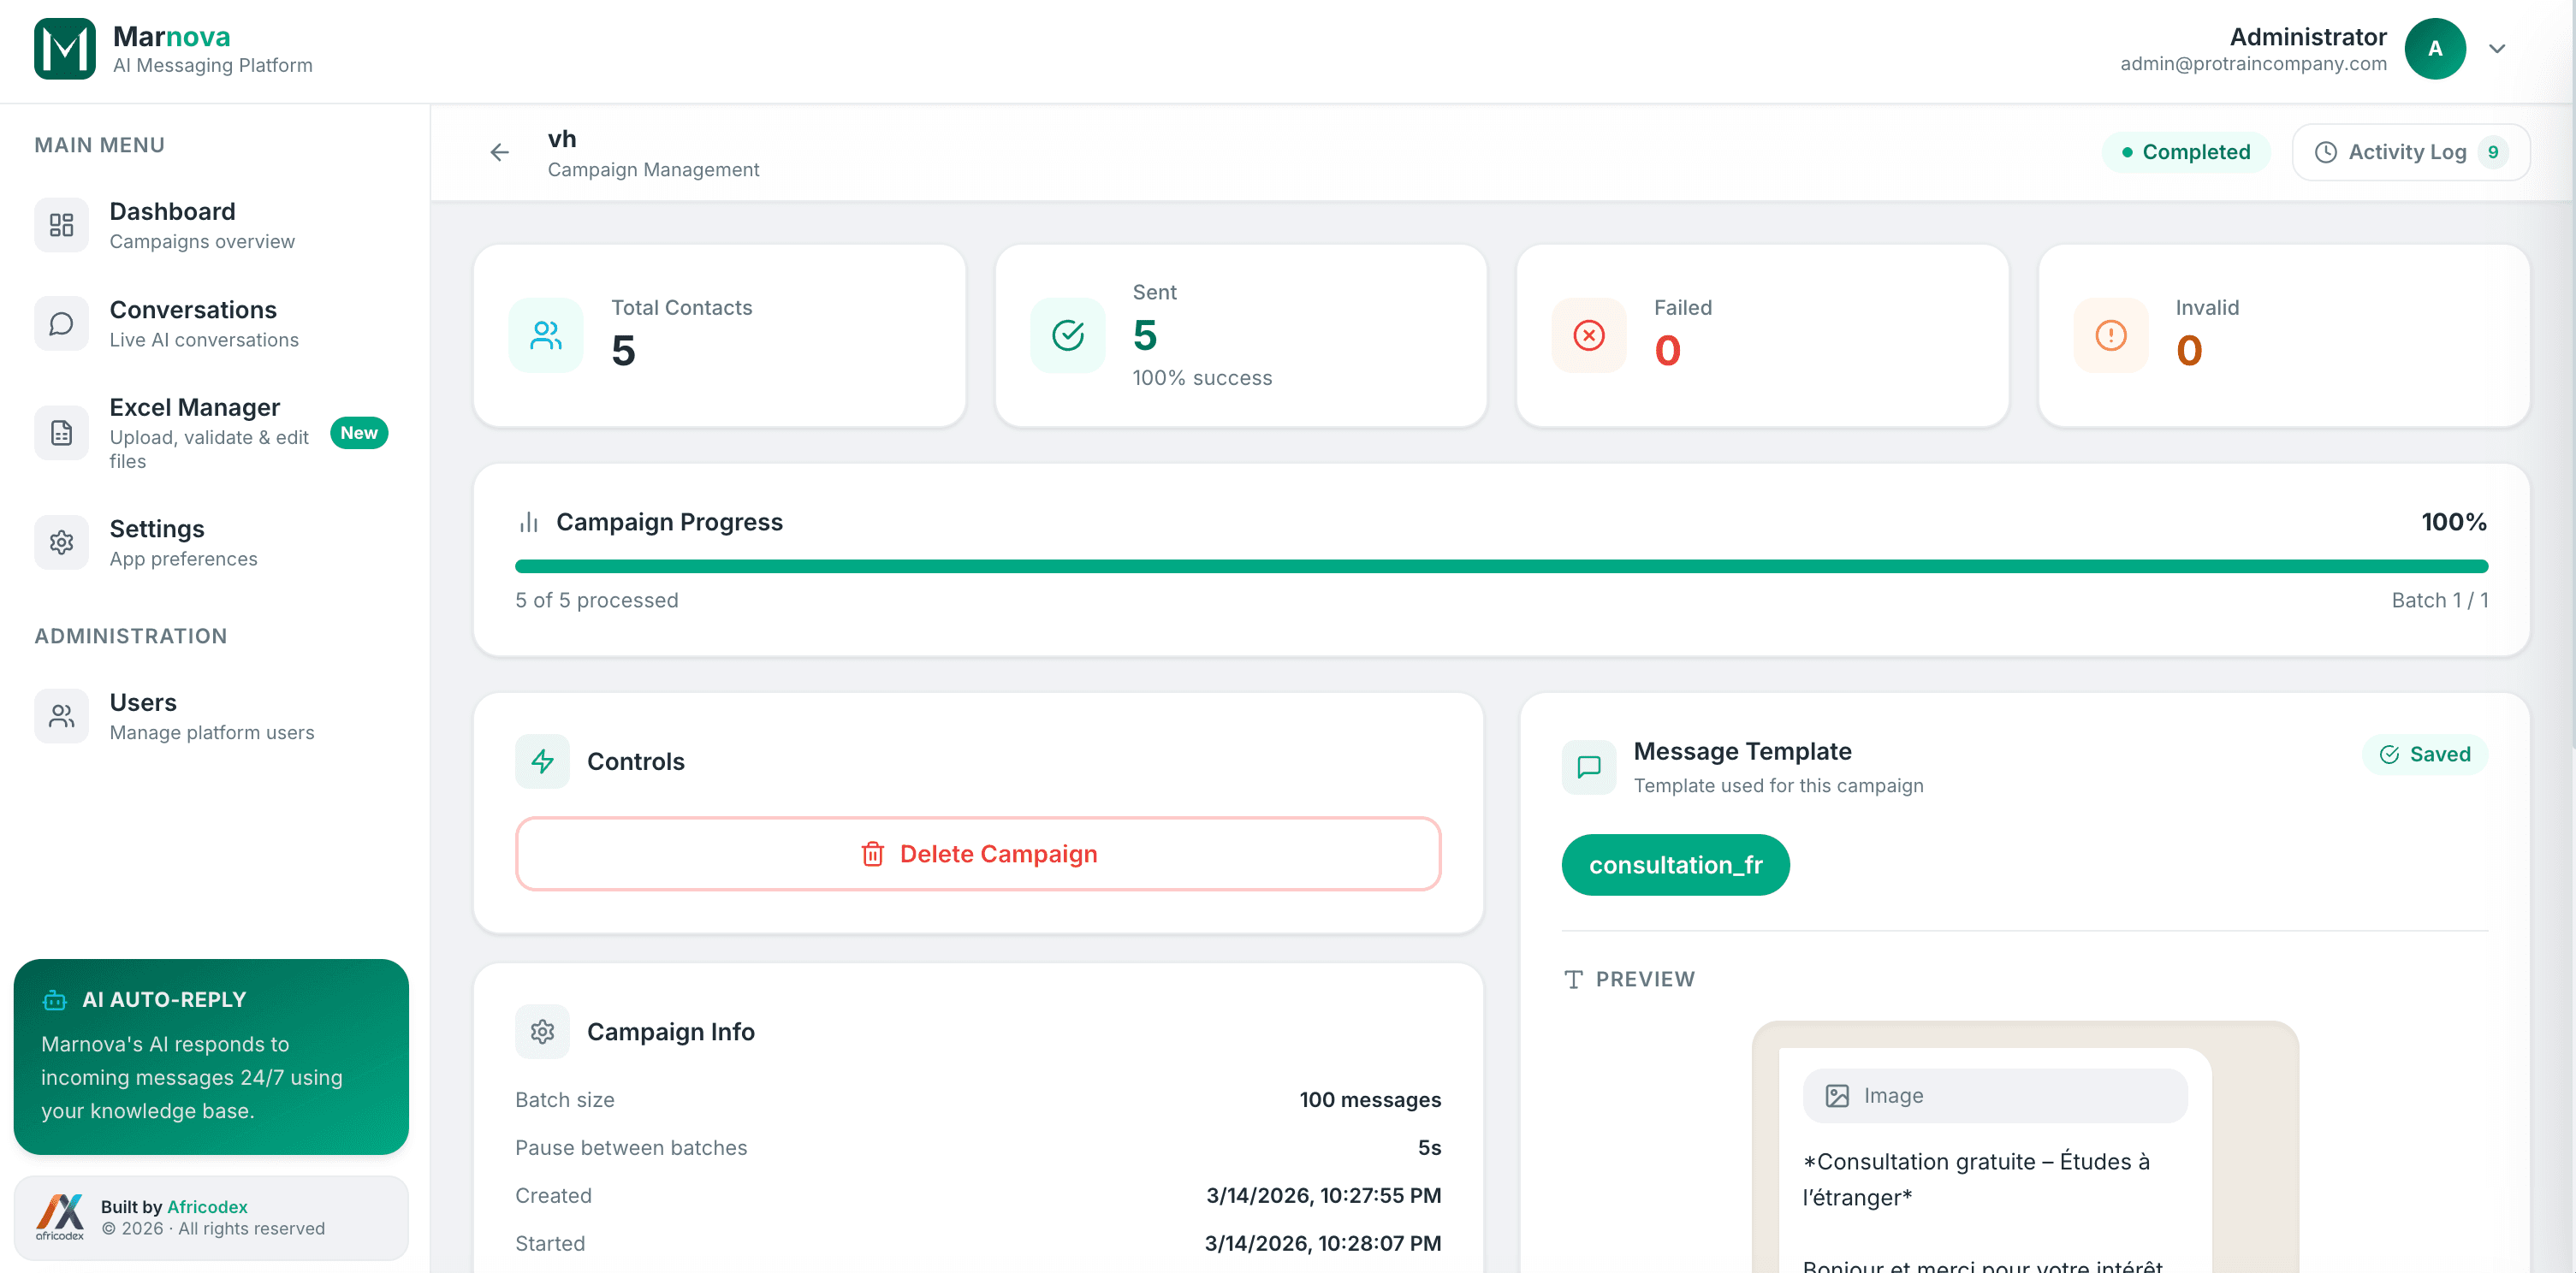Click the Message Template chat icon
This screenshot has height=1273, width=2576.
(1588, 767)
